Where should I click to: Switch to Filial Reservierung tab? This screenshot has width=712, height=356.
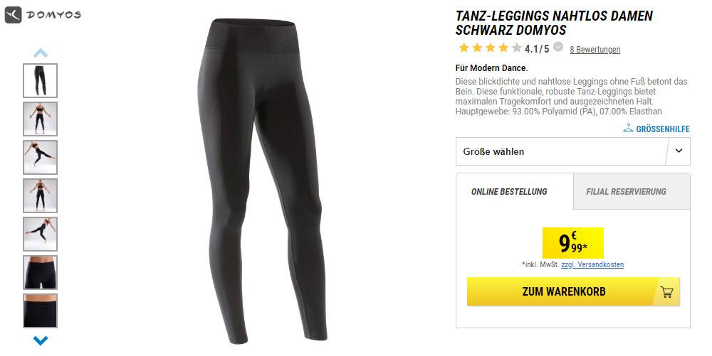(x=626, y=192)
